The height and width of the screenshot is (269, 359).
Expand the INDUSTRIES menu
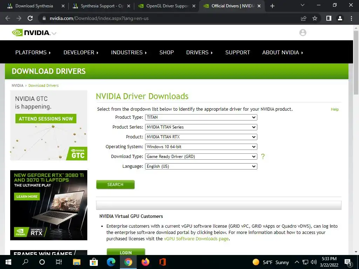click(x=129, y=53)
